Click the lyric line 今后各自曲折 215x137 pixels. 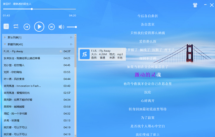148,16
